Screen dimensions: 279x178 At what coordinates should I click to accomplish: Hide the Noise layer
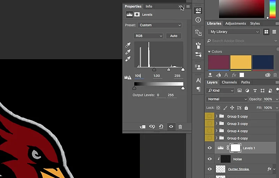pyautogui.click(x=210, y=159)
